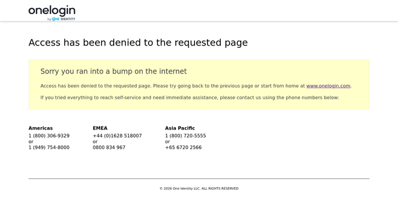
Task: Select the page heading 'Access has been denied to the requested page'
Action: point(138,43)
